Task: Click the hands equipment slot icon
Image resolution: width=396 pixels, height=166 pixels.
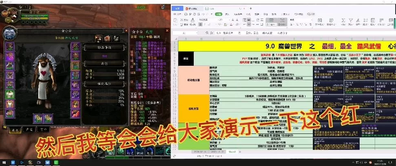Action: pos(75,46)
